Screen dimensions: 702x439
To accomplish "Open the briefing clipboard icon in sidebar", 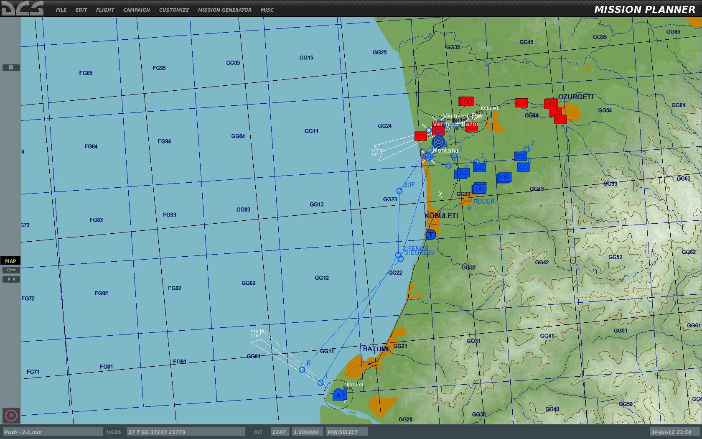I will [x=11, y=67].
